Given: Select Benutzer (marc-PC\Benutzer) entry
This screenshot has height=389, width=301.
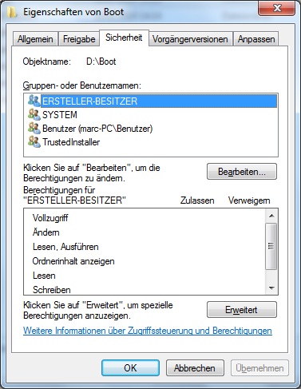Looking at the screenshot, I should click(97, 129).
